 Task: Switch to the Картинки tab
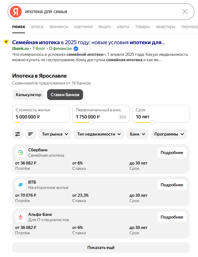[x=83, y=27]
